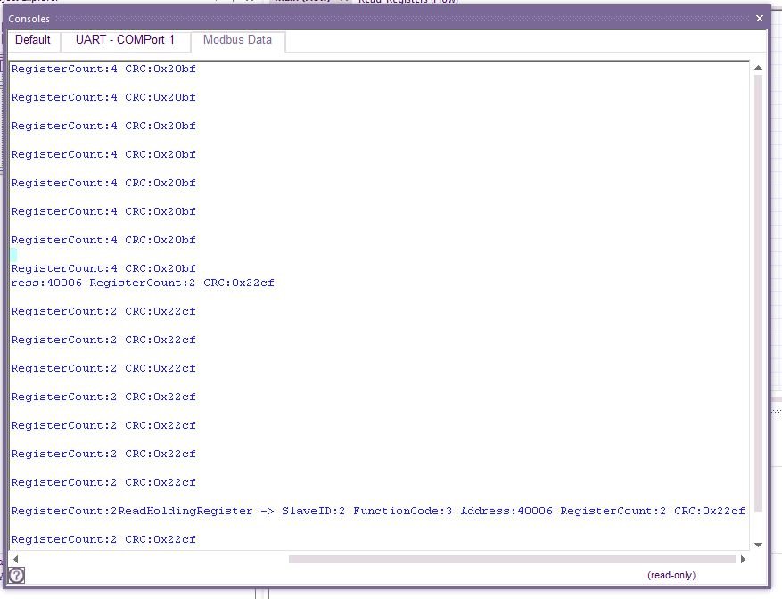782x599 pixels.
Task: Click the horizontal scrollbar left arrow
Action: click(15, 559)
